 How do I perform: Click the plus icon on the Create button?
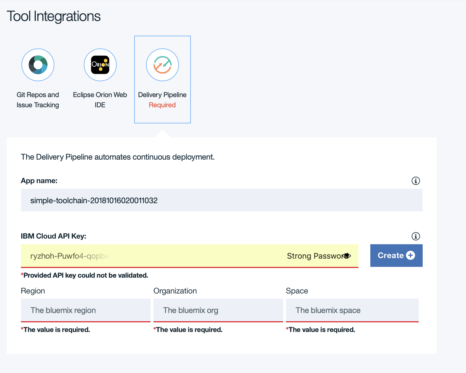pos(411,255)
